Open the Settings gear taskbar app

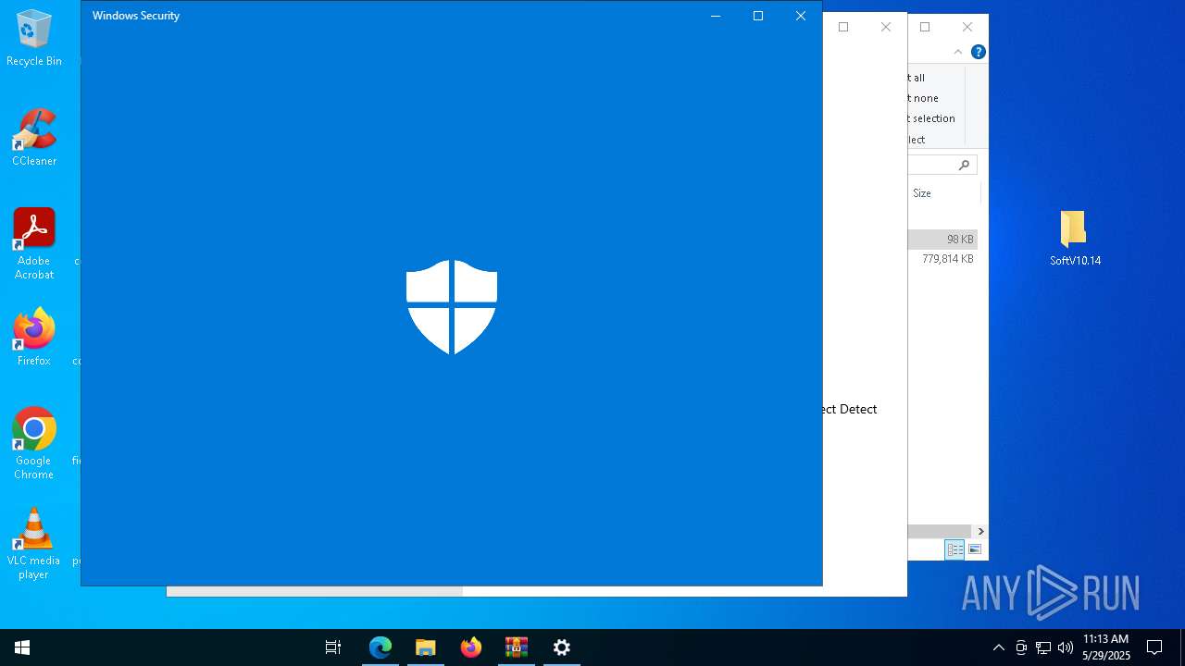click(562, 647)
